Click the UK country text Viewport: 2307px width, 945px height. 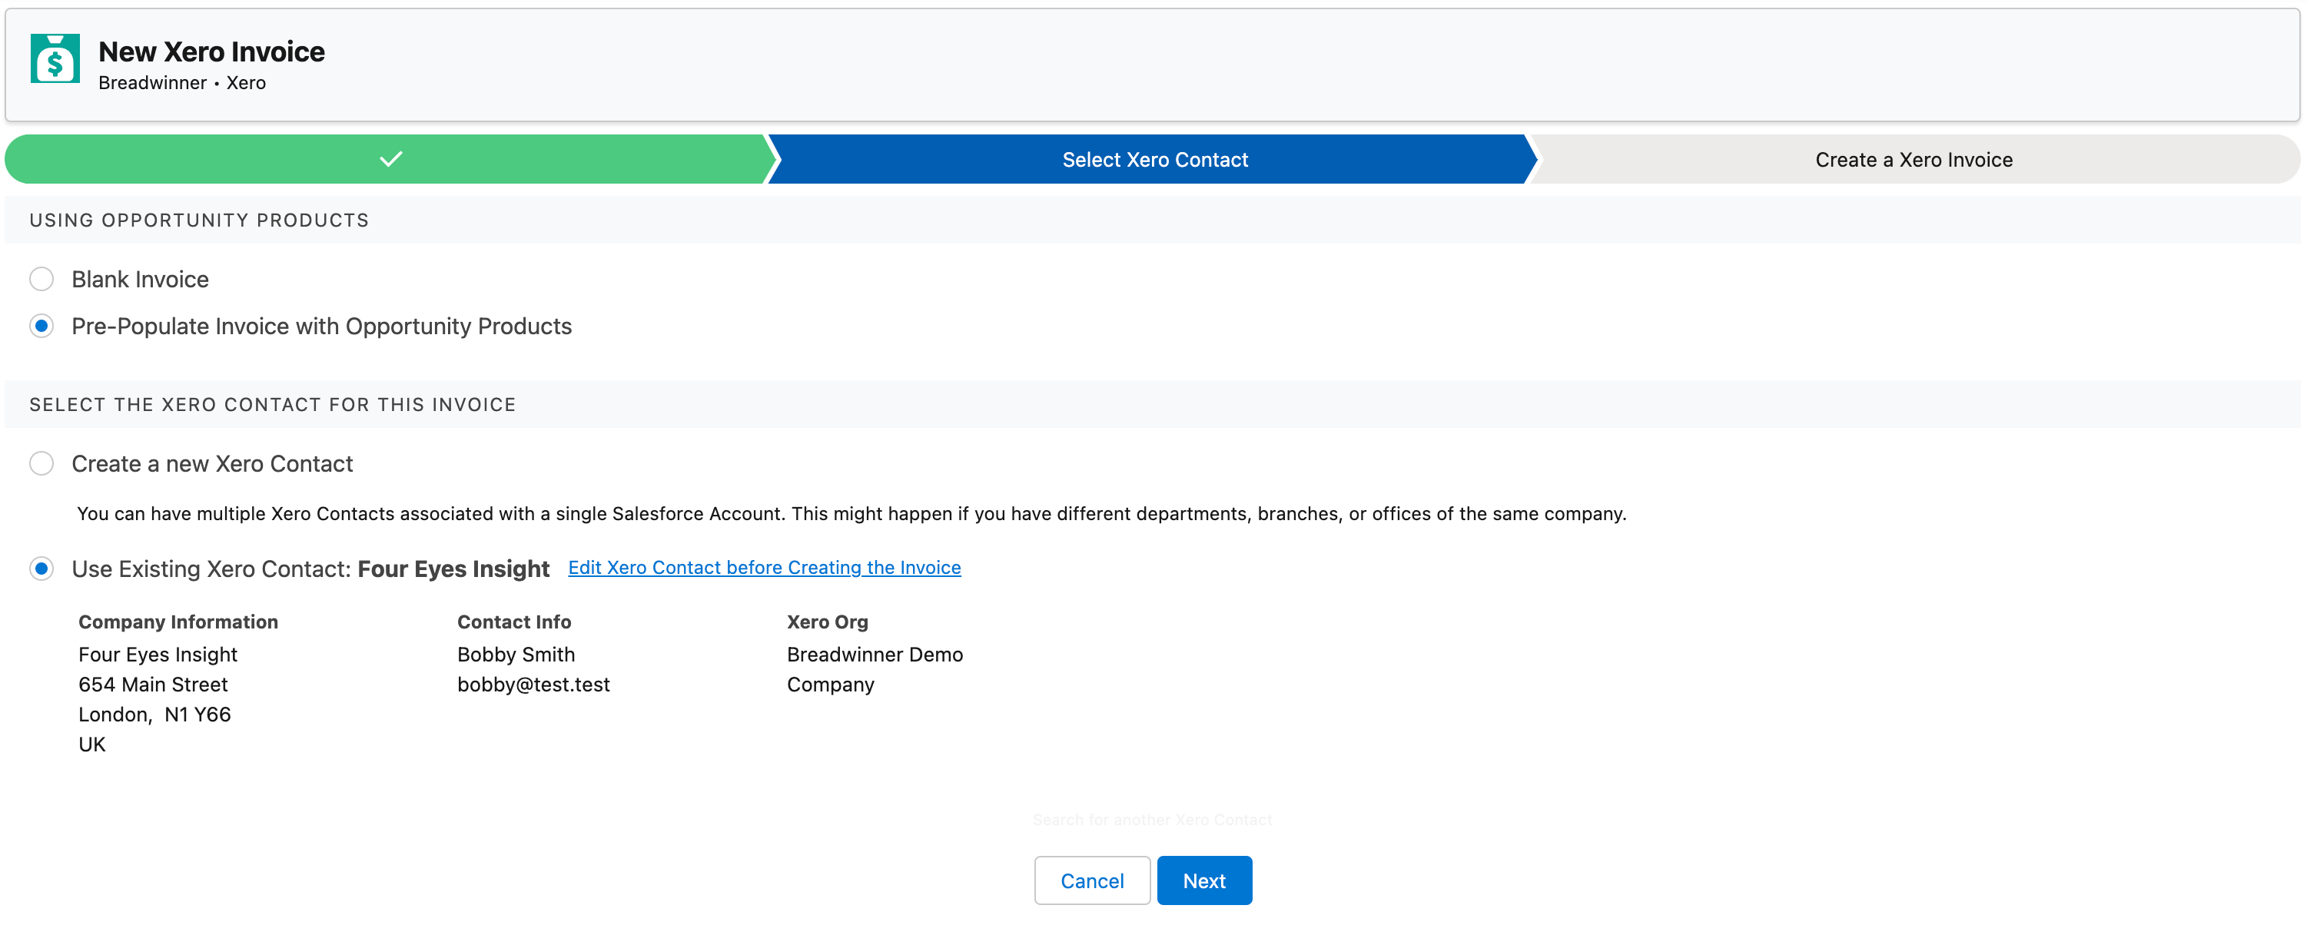click(x=92, y=744)
